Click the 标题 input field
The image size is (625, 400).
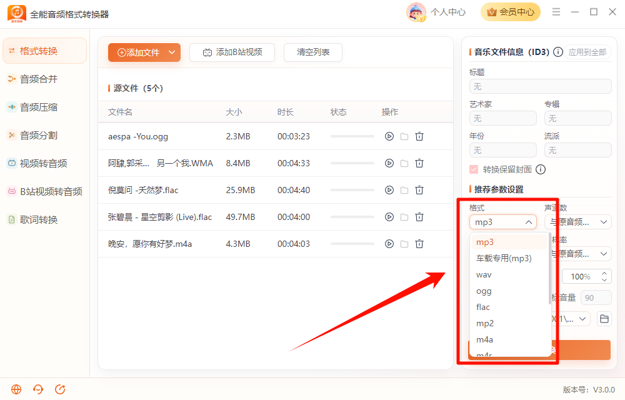coord(541,86)
